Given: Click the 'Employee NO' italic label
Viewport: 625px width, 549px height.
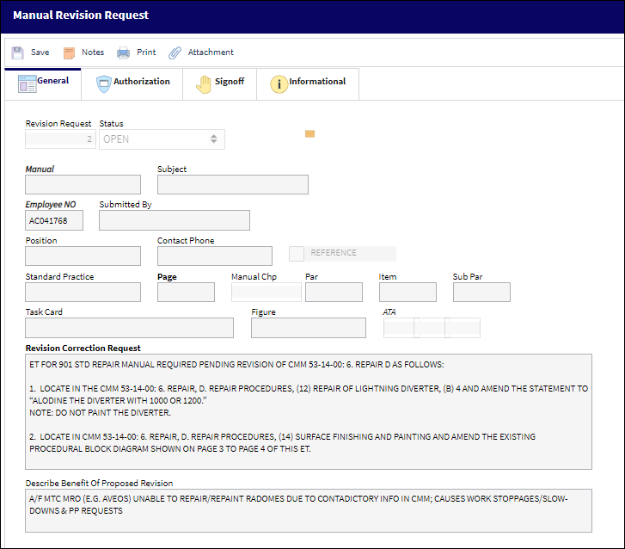Looking at the screenshot, I should coord(50,204).
